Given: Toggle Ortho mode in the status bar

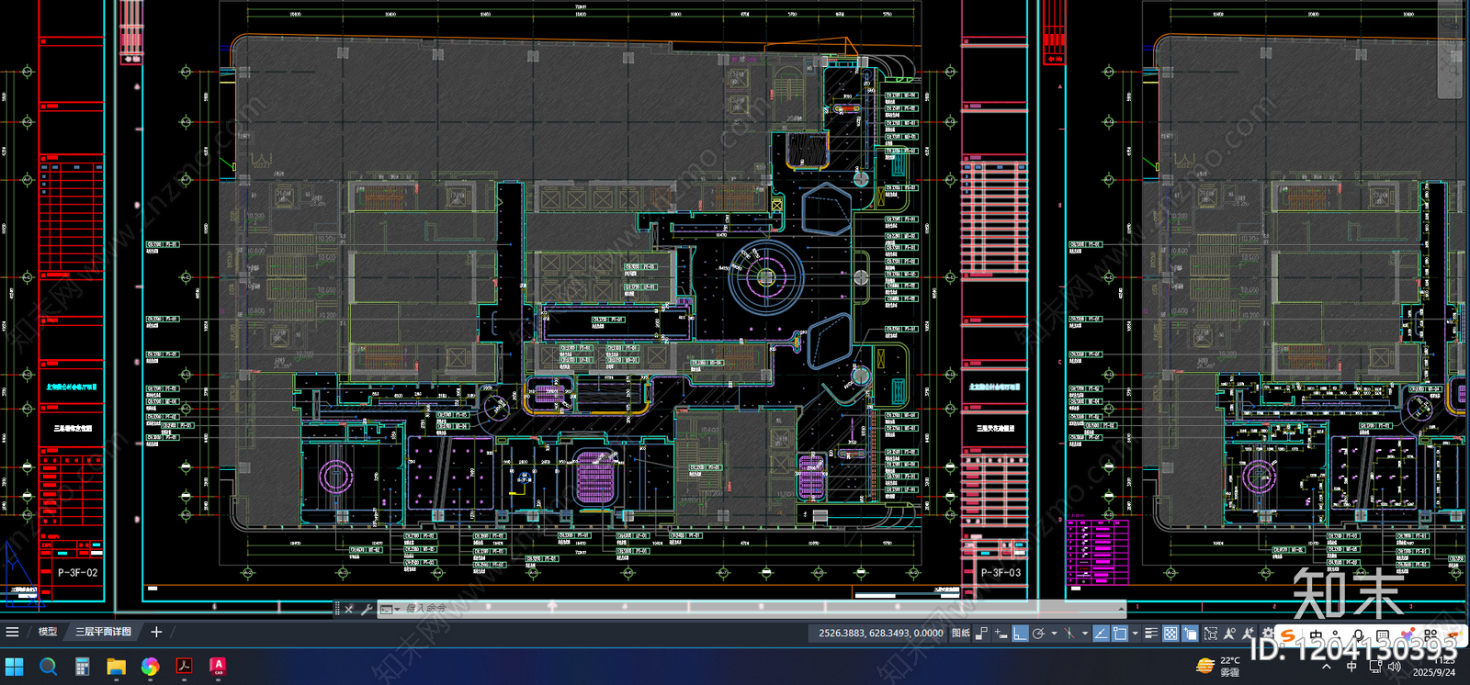Looking at the screenshot, I should click(x=1020, y=633).
